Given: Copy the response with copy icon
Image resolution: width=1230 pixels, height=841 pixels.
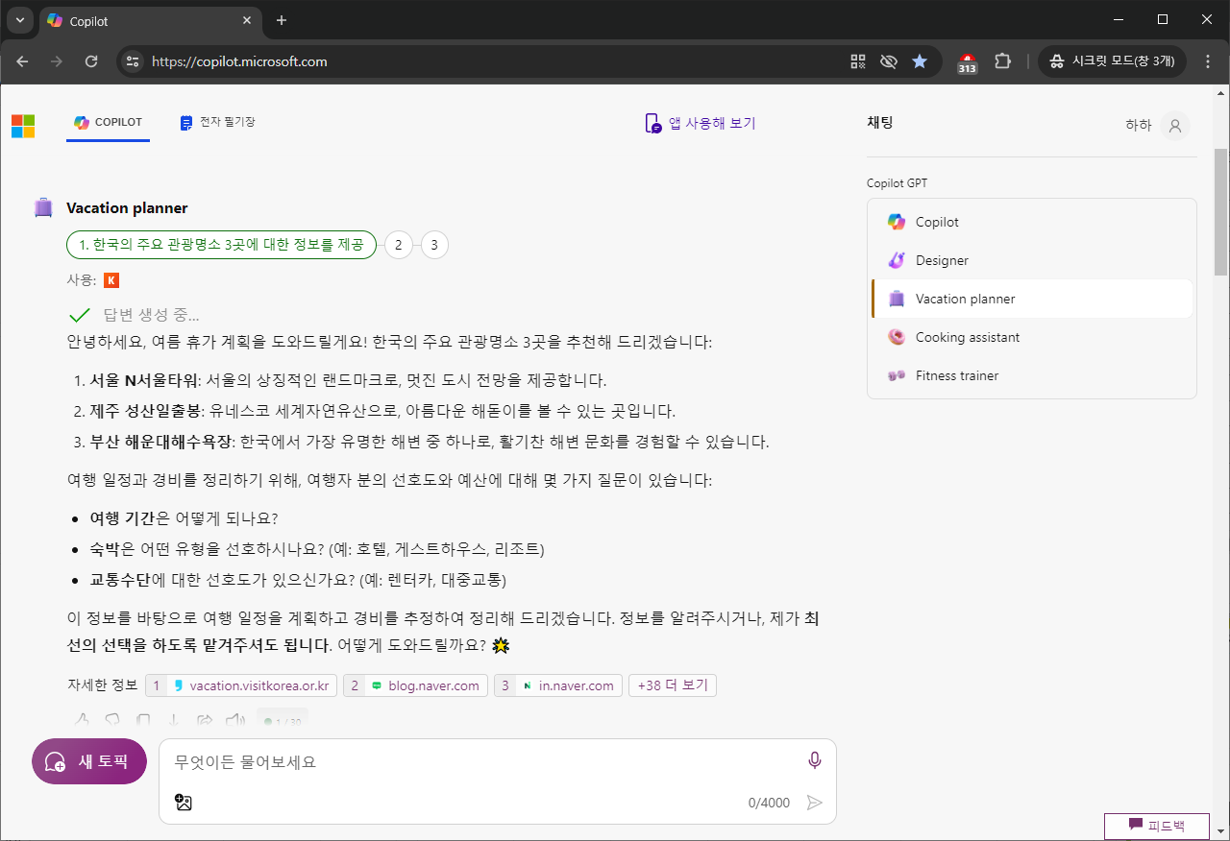Looking at the screenshot, I should 143,720.
